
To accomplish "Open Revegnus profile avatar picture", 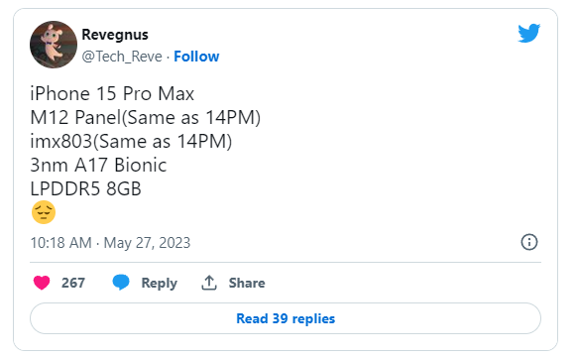I will coord(54,45).
